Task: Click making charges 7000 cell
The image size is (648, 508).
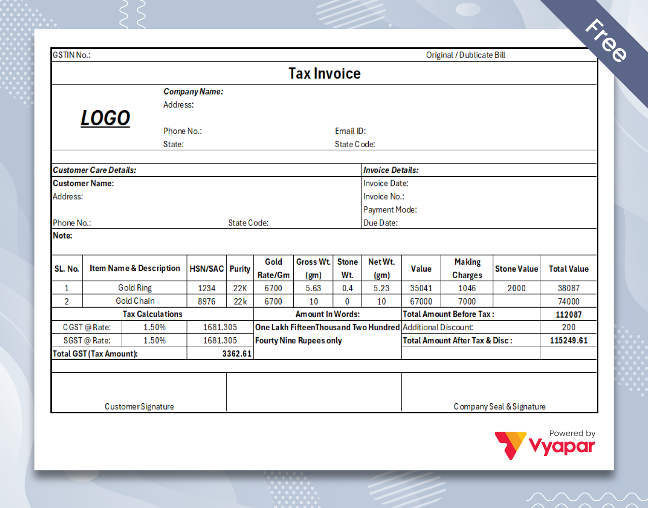Action: tap(467, 301)
